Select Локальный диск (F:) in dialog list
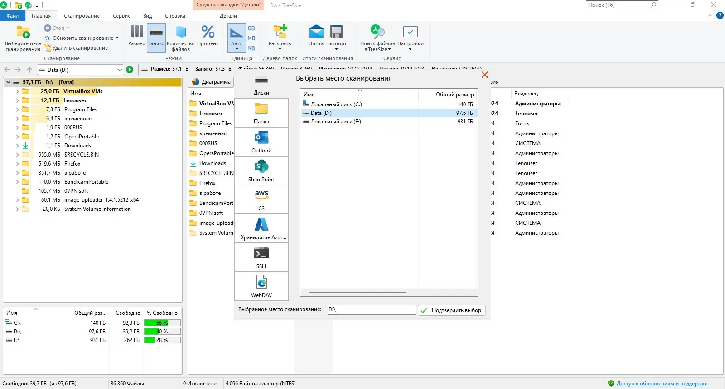Image resolution: width=725 pixels, height=389 pixels. pyautogui.click(x=389, y=122)
